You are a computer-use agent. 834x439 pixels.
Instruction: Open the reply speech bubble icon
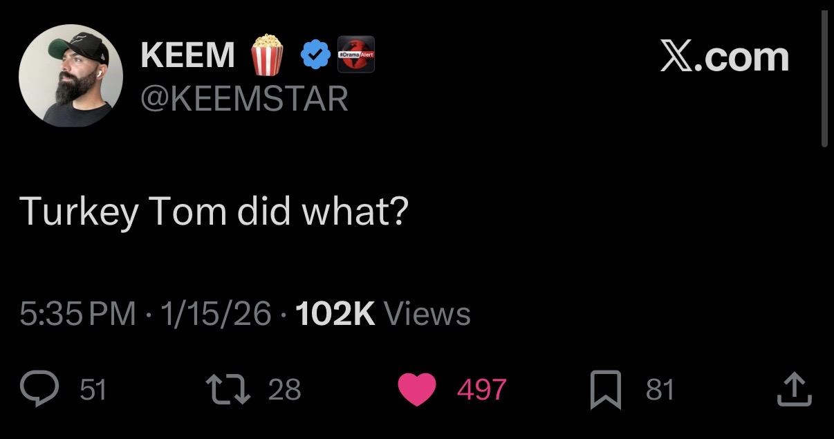pyautogui.click(x=41, y=389)
